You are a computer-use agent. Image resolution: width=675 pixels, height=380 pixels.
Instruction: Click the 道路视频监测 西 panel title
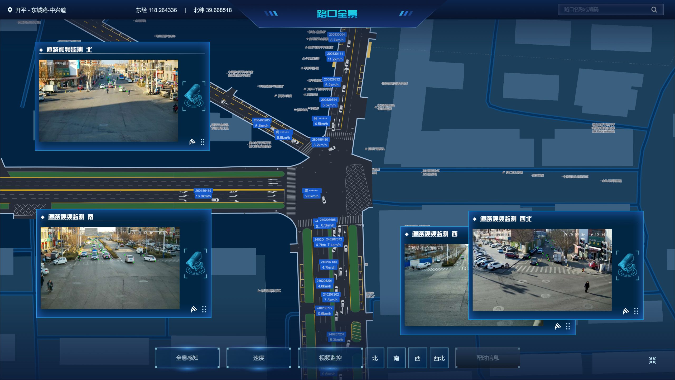click(x=435, y=234)
